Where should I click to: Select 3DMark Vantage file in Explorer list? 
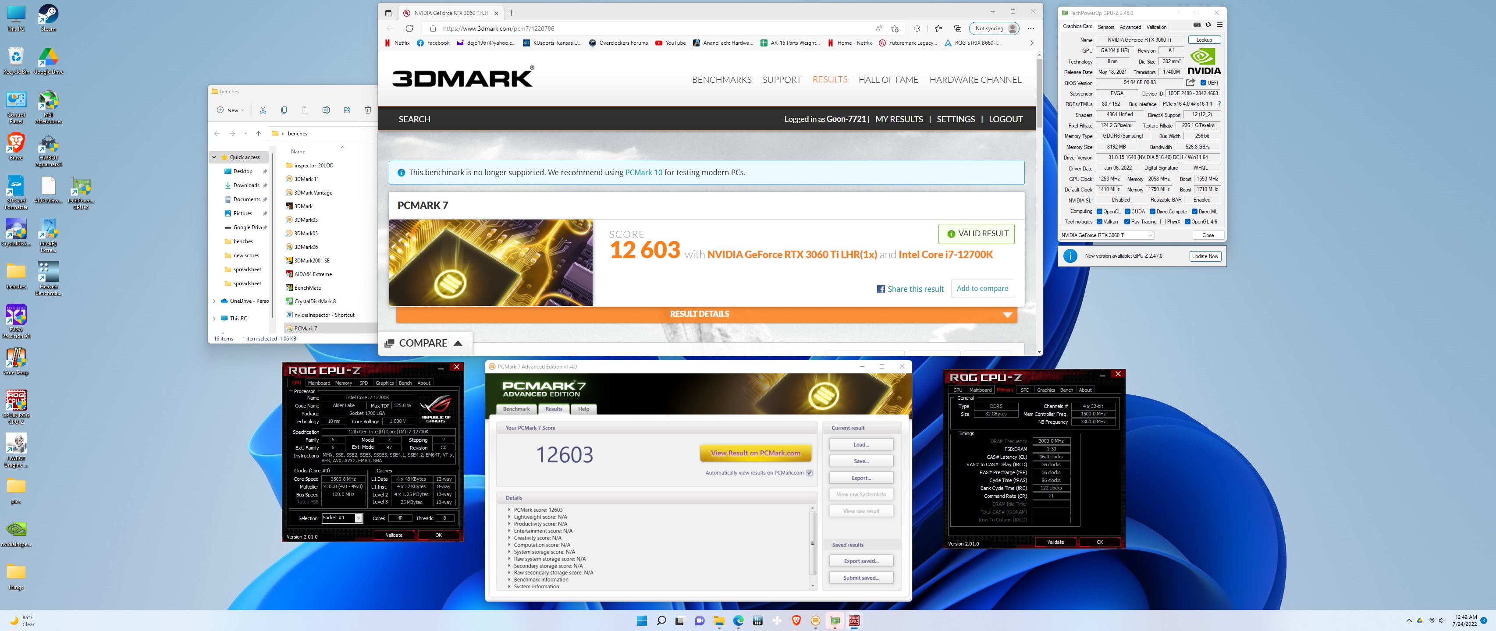point(313,193)
